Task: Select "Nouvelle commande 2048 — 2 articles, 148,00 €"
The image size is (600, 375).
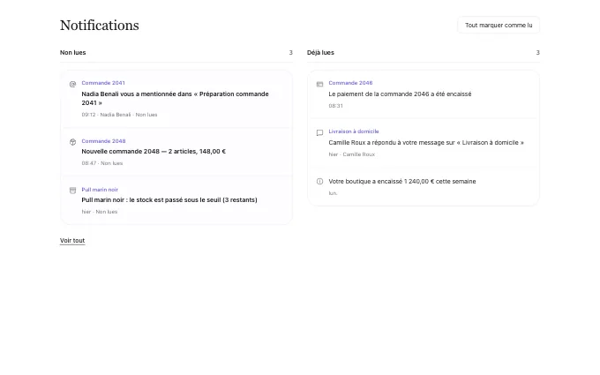Action: pyautogui.click(x=154, y=151)
